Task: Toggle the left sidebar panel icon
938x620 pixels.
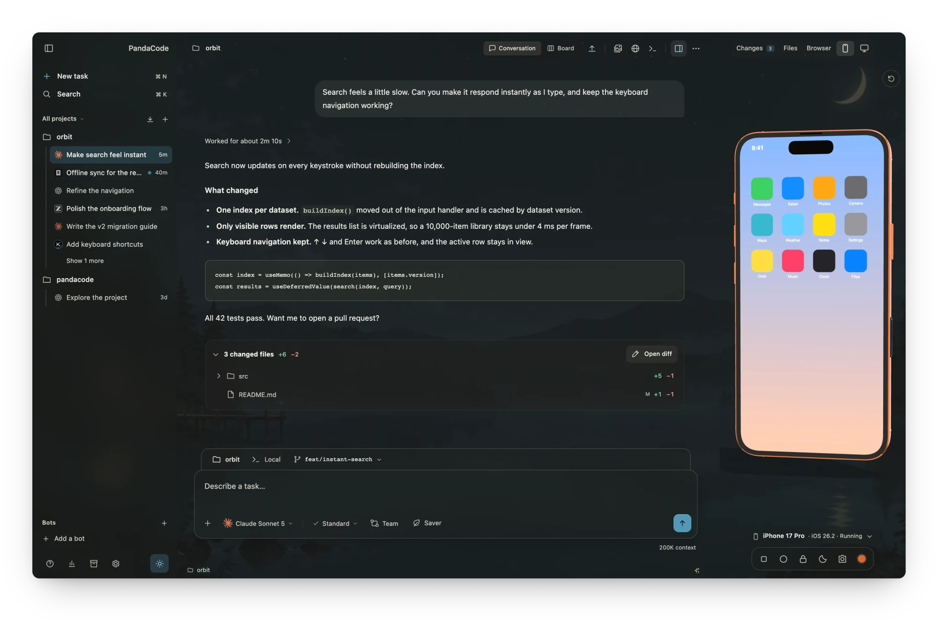Action: coord(49,48)
